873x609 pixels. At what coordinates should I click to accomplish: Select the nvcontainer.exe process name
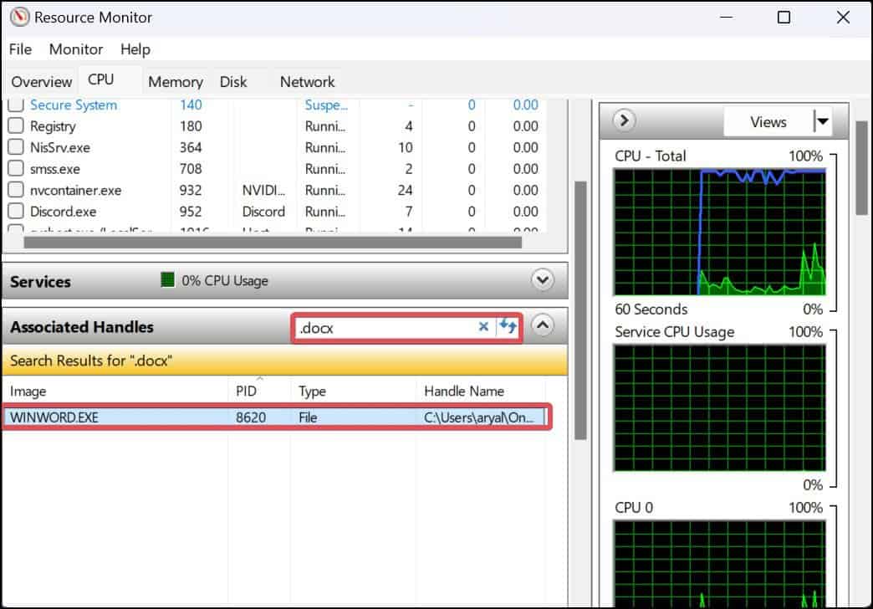click(x=76, y=191)
